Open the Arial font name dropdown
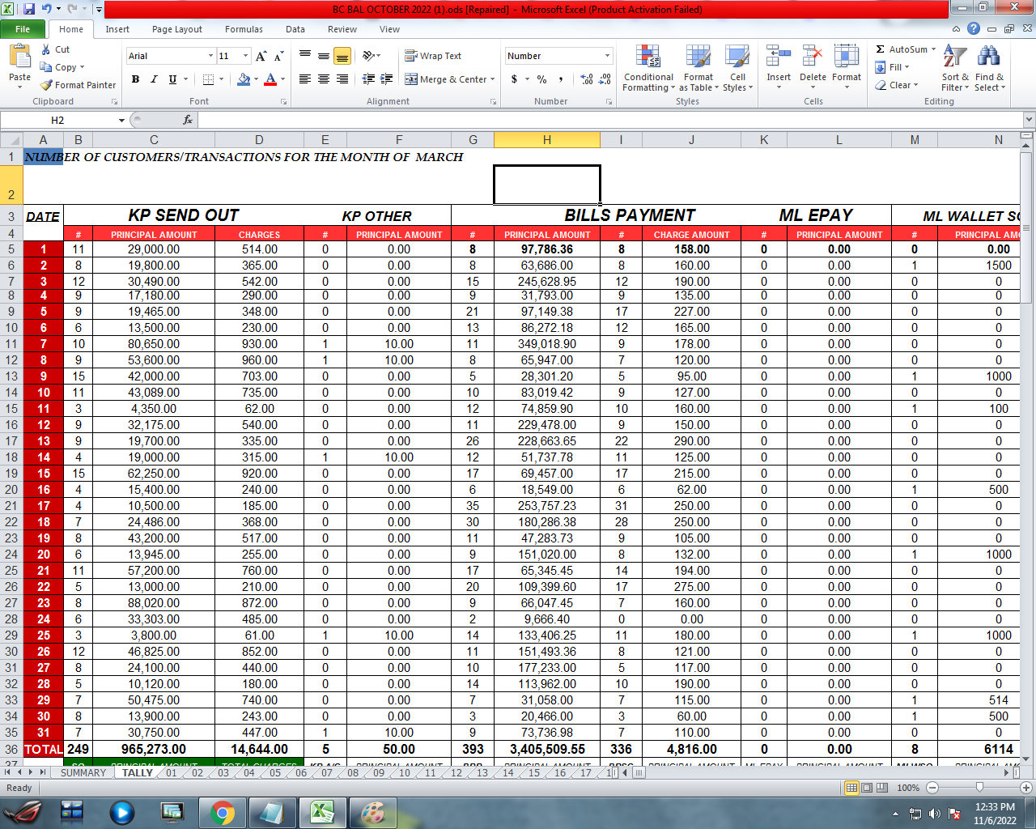The height and width of the screenshot is (829, 1036). [210, 56]
